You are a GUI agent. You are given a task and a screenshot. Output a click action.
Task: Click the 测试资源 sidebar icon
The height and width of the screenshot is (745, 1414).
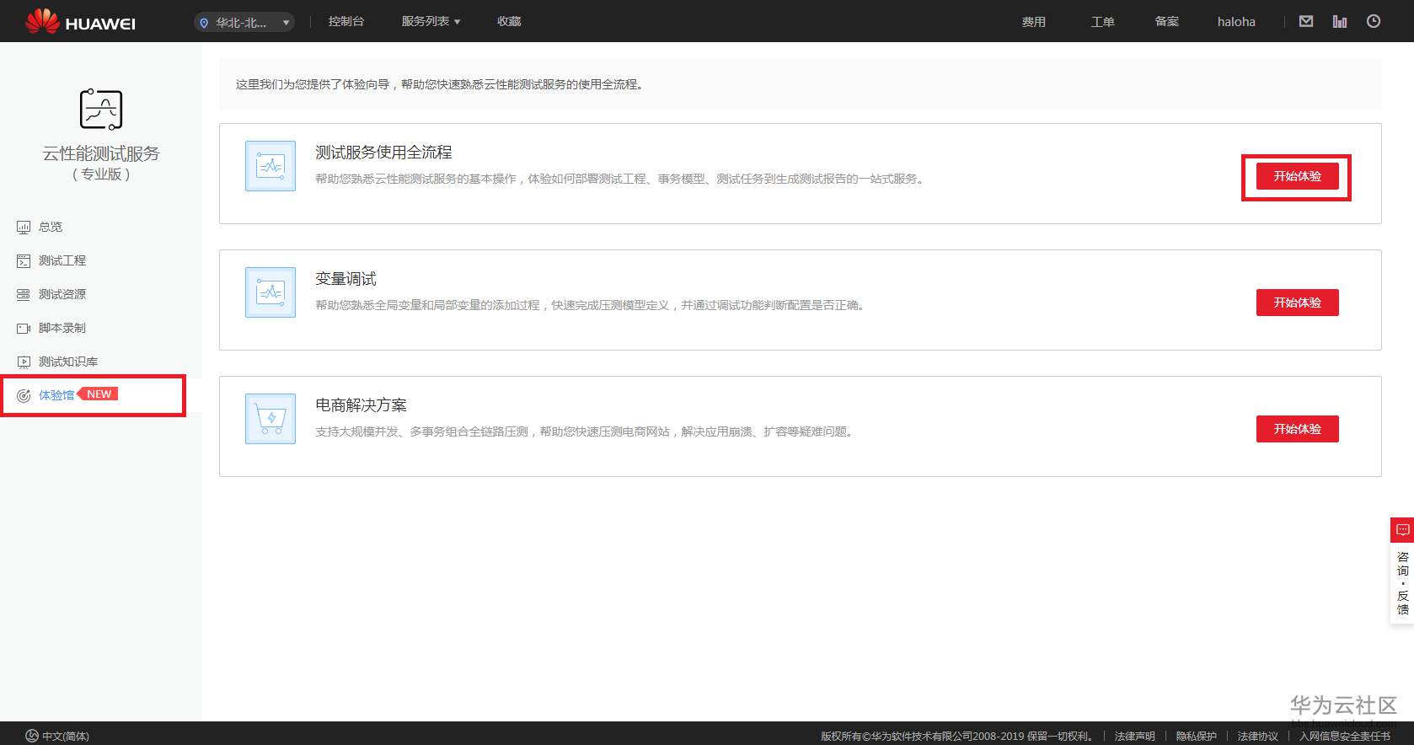(24, 295)
